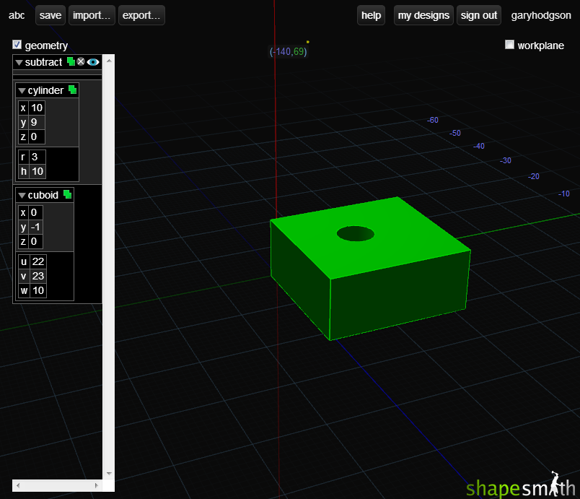Edit cuboid y value -1
The height and width of the screenshot is (499, 580).
click(35, 227)
